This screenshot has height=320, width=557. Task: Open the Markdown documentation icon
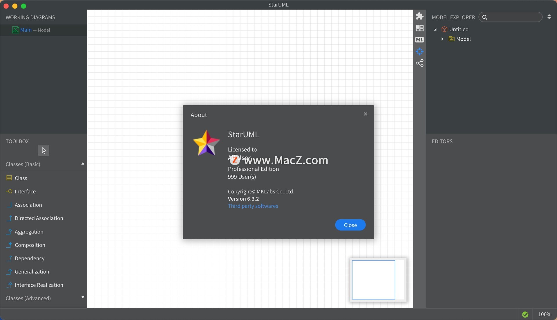(x=419, y=40)
